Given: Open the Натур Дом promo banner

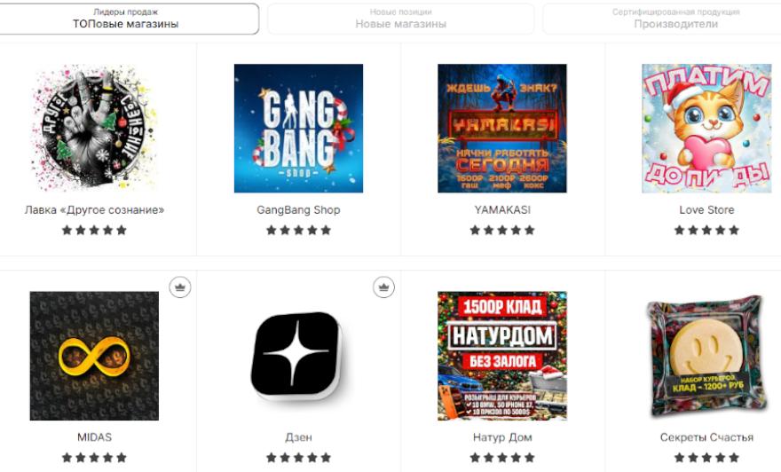Looking at the screenshot, I should (x=502, y=356).
